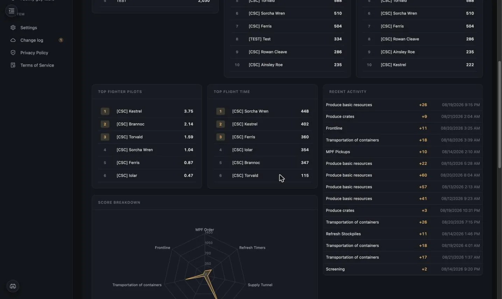
Task: Click the Refresh Stockpiles activity row
Action: (403, 234)
